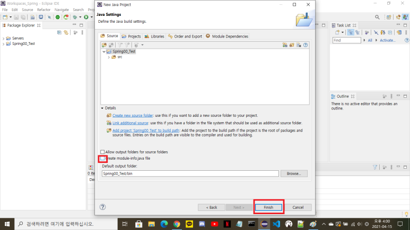This screenshot has width=410, height=230.
Task: Open the Navigate menu in Eclipse
Action: 62,10
